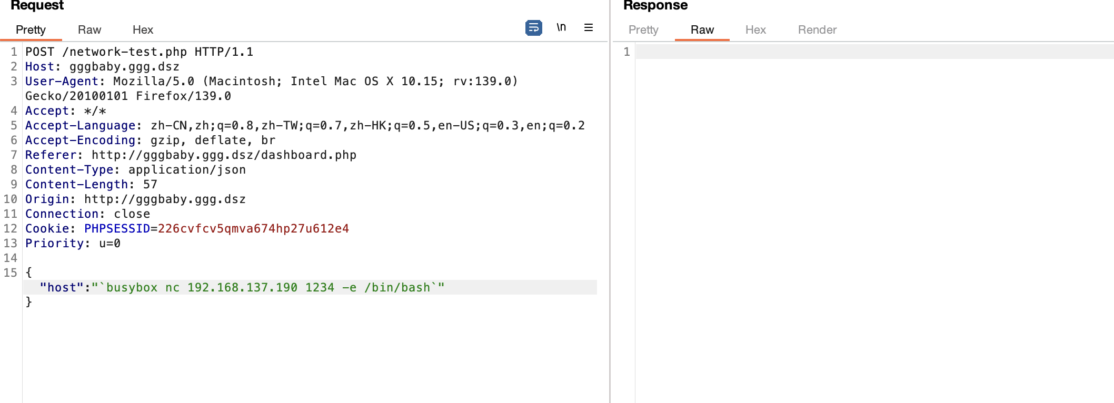Screen dimensions: 1114x403
Task: Toggle the word wrap icon in Request toolbar
Action: [x=533, y=27]
